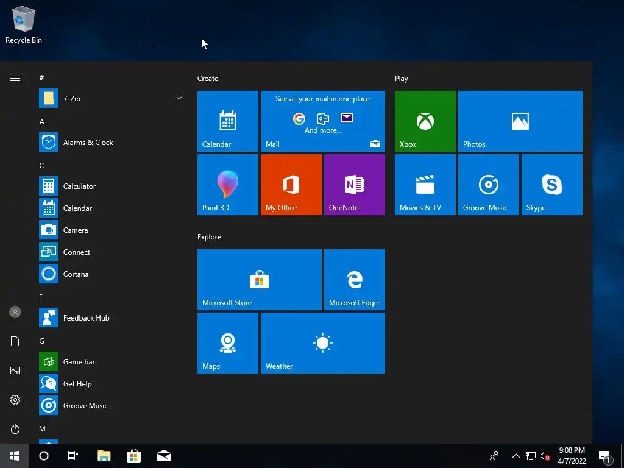Jump via the letter A header
Image resolution: width=624 pixels, height=468 pixels.
42,122
